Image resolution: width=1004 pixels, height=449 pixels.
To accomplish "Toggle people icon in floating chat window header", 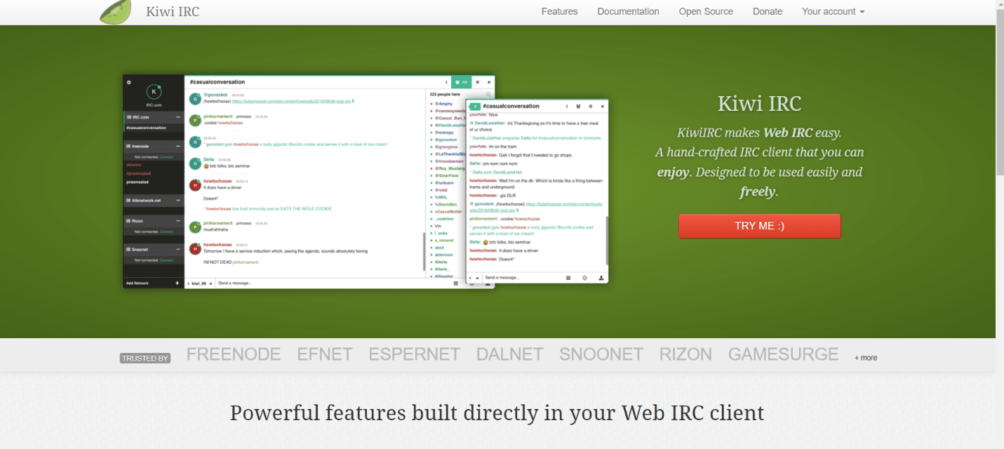I will [578, 106].
